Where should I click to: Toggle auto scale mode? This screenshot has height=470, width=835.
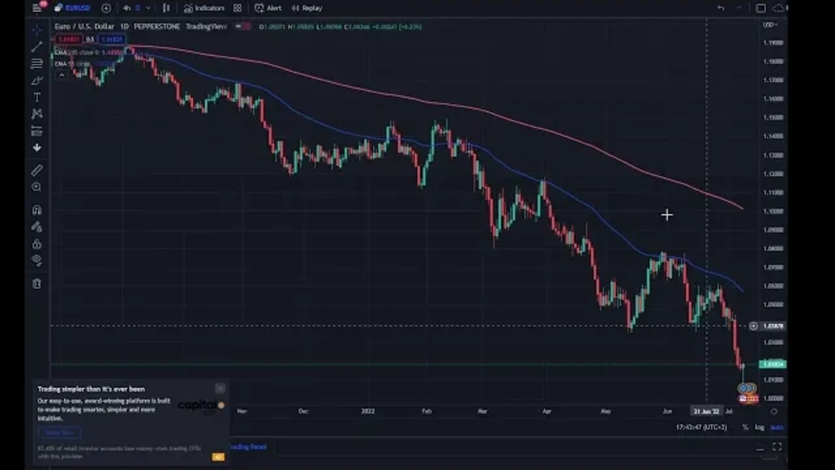(777, 428)
